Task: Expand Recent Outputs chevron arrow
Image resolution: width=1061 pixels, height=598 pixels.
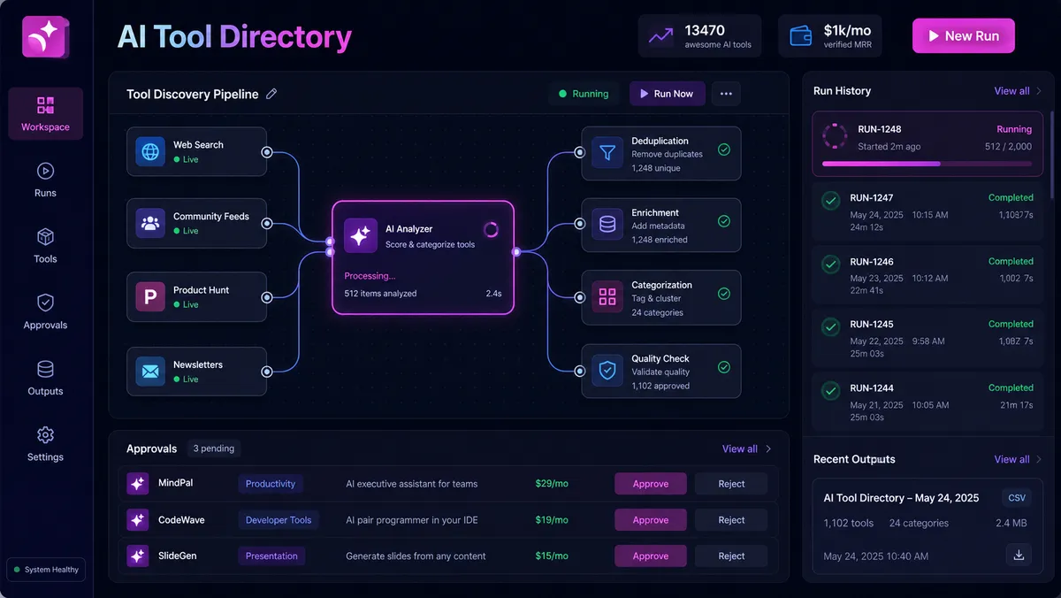Action: coord(1039,459)
